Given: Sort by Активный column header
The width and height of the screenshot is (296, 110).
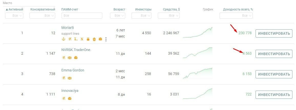Looking at the screenshot, I should click(x=14, y=9).
